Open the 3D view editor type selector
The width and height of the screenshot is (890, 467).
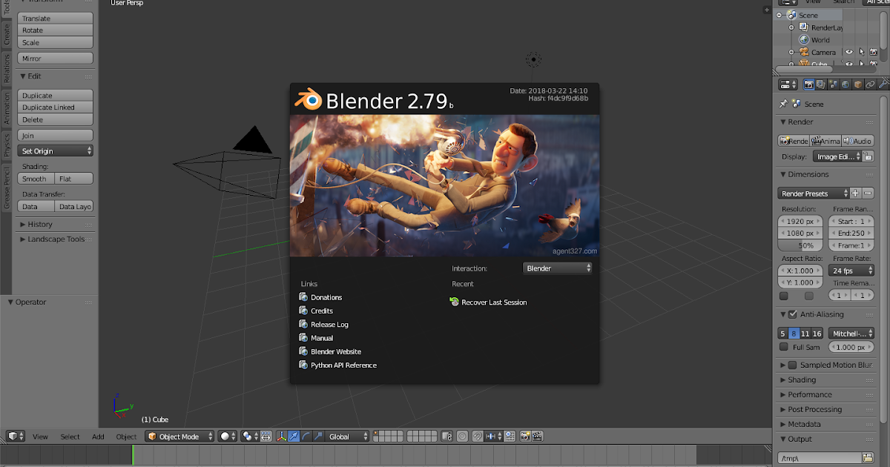click(16, 437)
